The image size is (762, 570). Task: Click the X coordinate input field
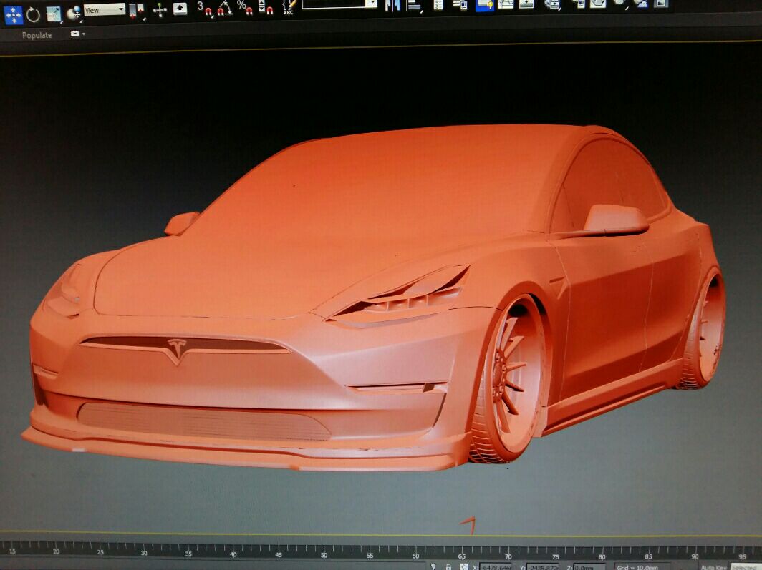click(496, 566)
